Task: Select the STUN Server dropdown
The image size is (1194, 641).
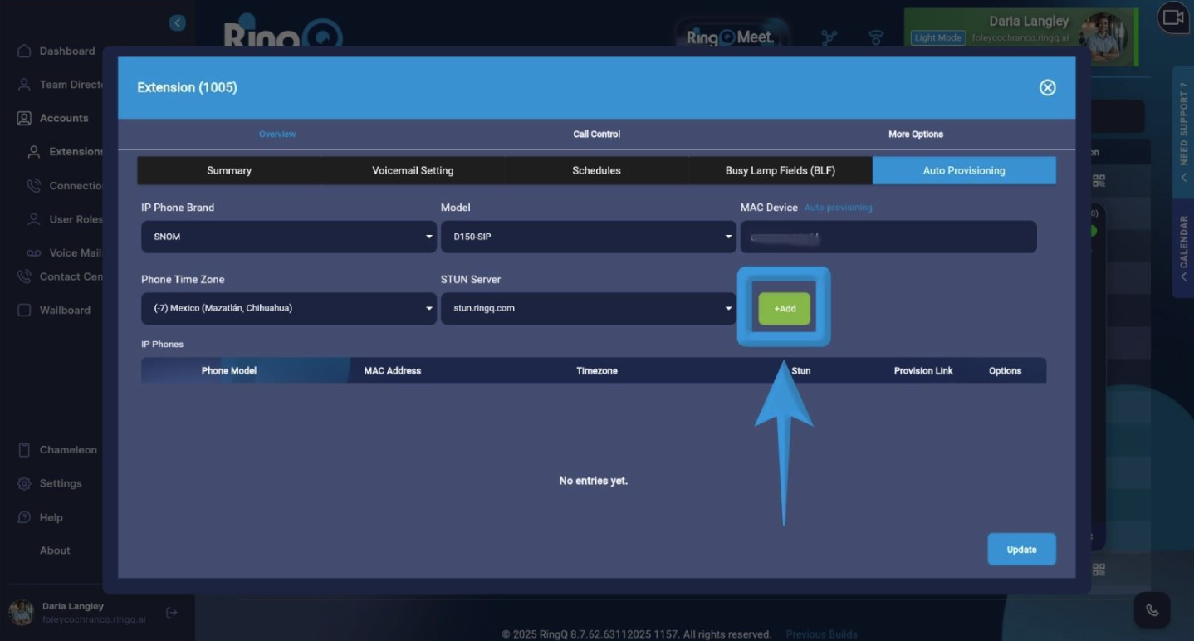Action: [x=588, y=308]
